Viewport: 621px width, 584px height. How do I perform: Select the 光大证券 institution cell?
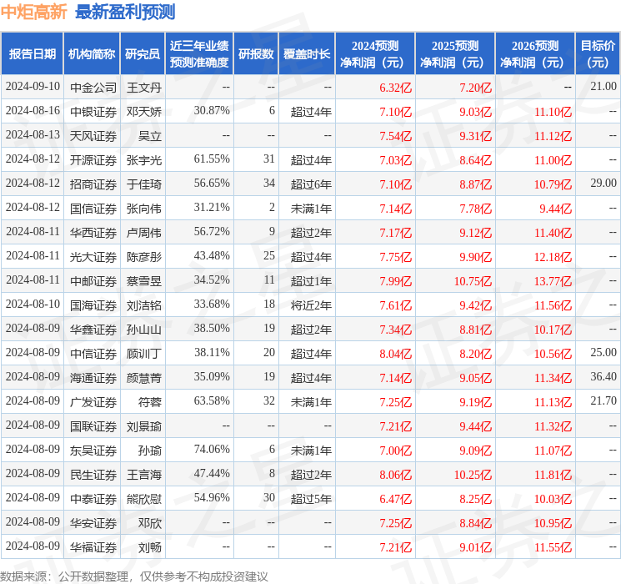pyautogui.click(x=93, y=257)
